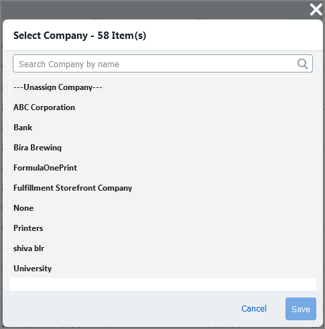The height and width of the screenshot is (329, 325).
Task: Select the shiva blr entry
Action: coord(163,248)
